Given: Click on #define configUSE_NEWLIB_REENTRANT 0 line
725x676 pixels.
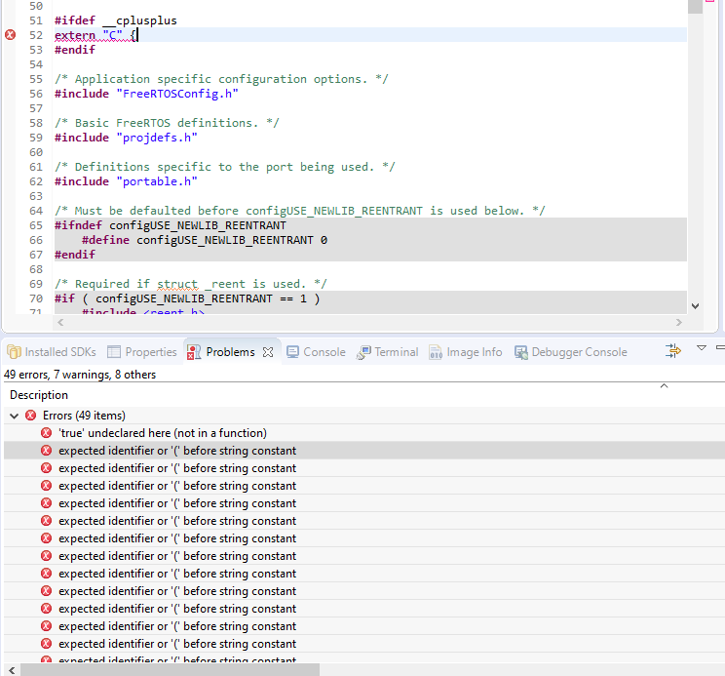Looking at the screenshot, I should coord(205,240).
